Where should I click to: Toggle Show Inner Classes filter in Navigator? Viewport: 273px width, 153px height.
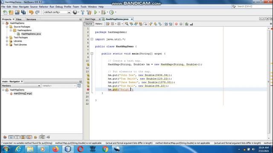click(29, 137)
